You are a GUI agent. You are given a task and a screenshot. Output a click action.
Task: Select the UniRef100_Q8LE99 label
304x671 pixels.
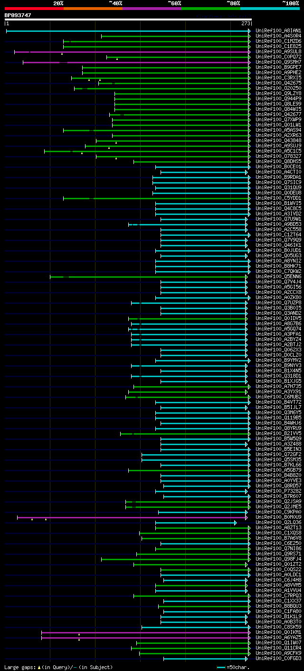point(278,104)
